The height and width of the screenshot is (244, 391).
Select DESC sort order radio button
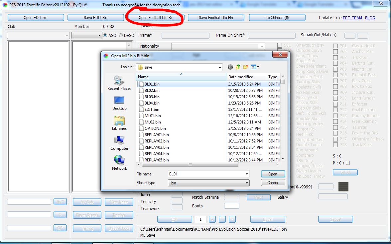click(x=121, y=36)
